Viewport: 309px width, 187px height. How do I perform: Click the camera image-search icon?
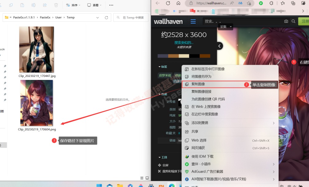[286, 21]
